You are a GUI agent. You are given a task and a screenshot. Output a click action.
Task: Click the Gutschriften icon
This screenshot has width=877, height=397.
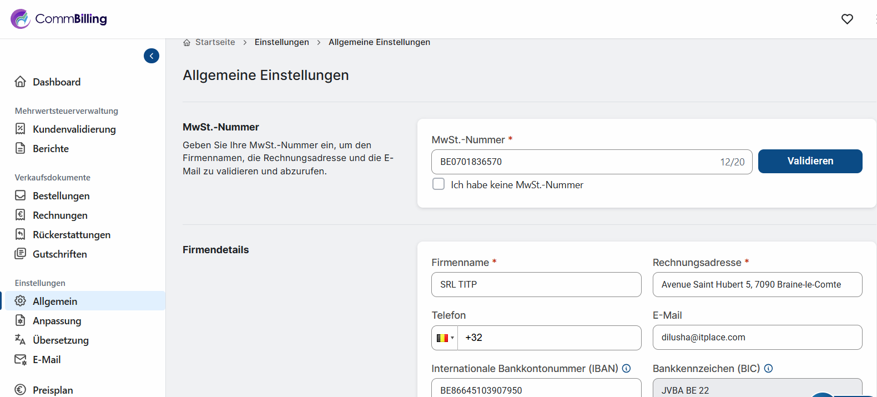pos(21,254)
